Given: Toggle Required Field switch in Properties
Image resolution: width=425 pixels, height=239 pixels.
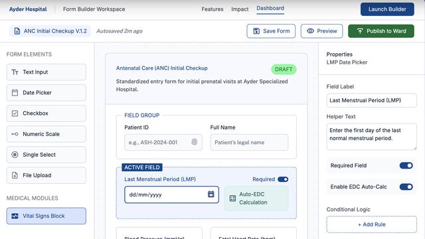Looking at the screenshot, I should [x=406, y=165].
